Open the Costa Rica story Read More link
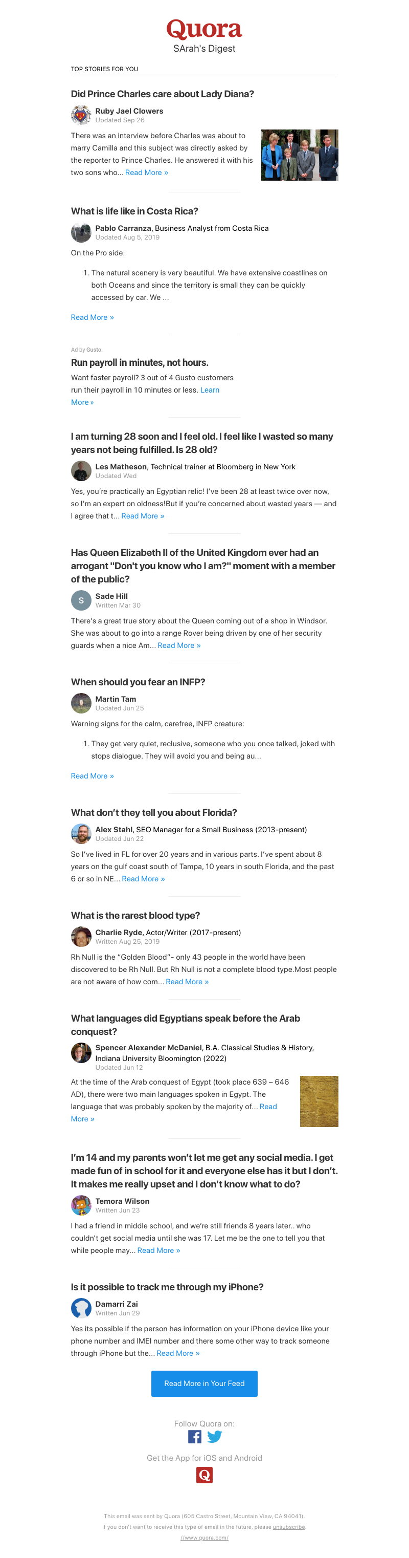The image size is (409, 1558). point(92,317)
